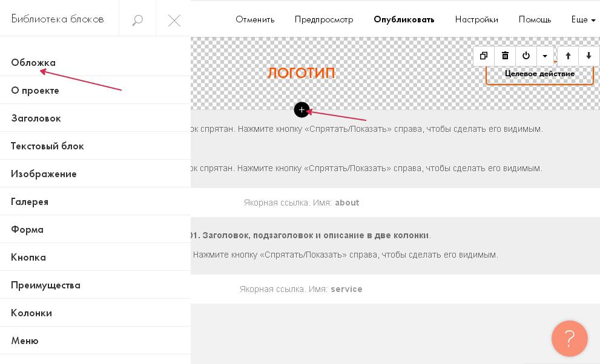The image size is (600, 364).
Task: Move the block up
Action: [x=568, y=56]
